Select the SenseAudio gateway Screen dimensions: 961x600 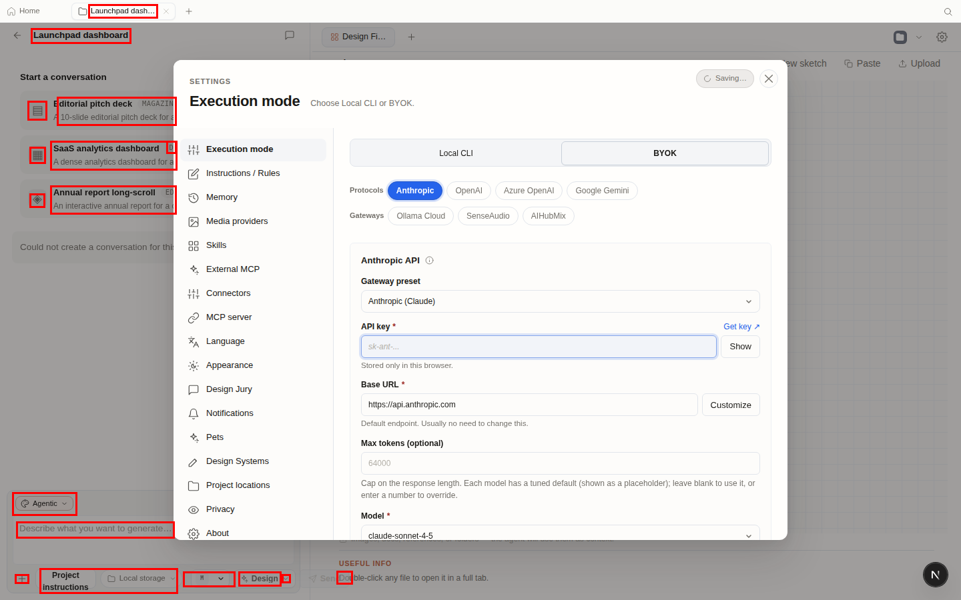point(488,216)
